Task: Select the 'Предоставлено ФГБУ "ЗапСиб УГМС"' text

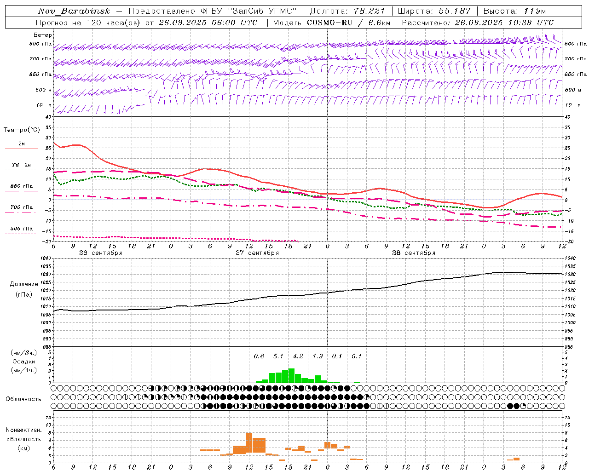Action: pyautogui.click(x=213, y=11)
